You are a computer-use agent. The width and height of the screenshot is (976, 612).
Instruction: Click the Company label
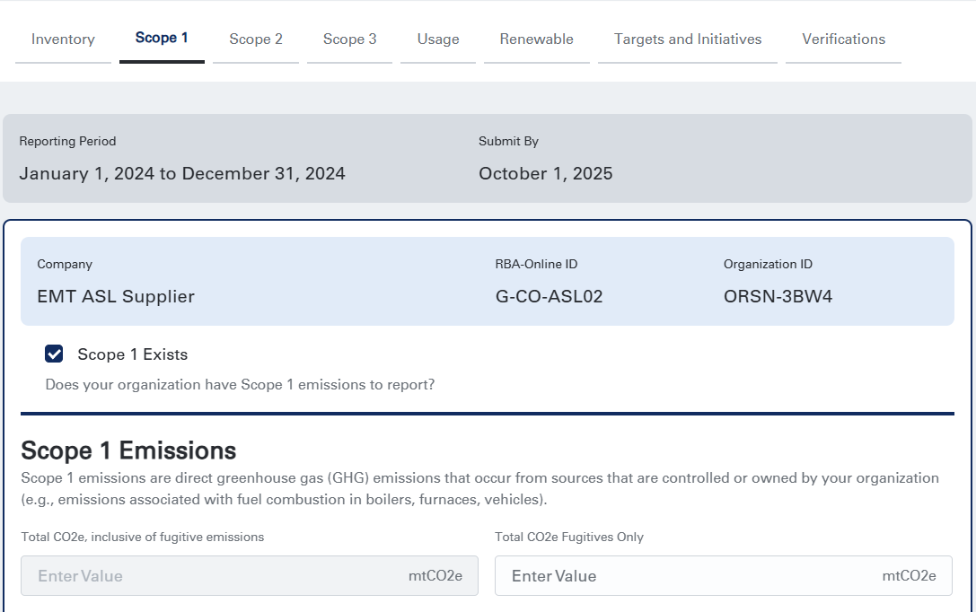point(65,265)
